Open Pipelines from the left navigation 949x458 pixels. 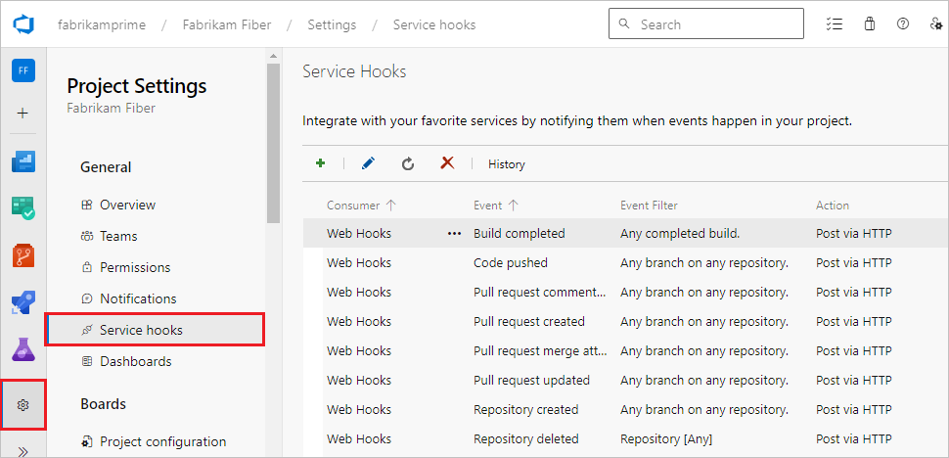[23, 302]
